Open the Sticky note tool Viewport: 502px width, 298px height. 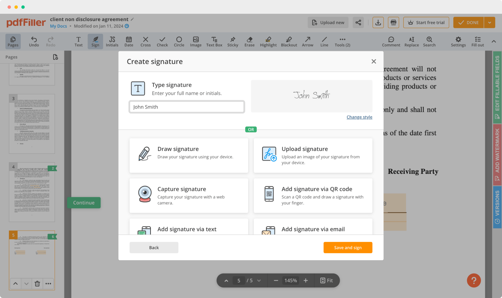[x=233, y=42]
